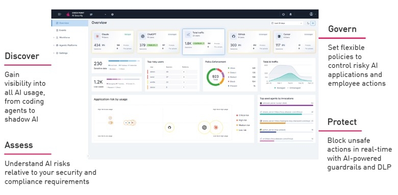Viewport: 398px width, 195px height.
Task: Click the help question-mark icon in header
Action: click(x=112, y=14)
